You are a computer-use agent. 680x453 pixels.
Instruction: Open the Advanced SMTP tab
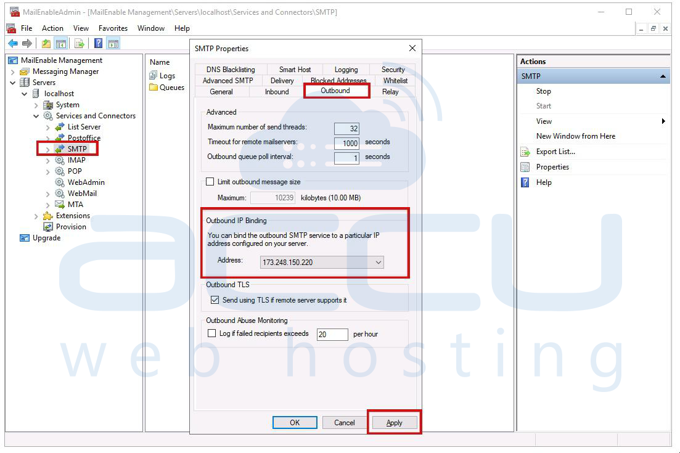click(x=227, y=81)
